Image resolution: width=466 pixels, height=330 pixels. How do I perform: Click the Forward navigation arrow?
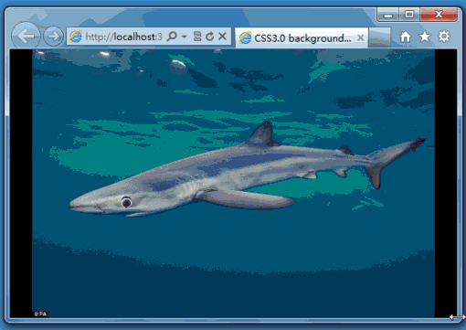[53, 37]
